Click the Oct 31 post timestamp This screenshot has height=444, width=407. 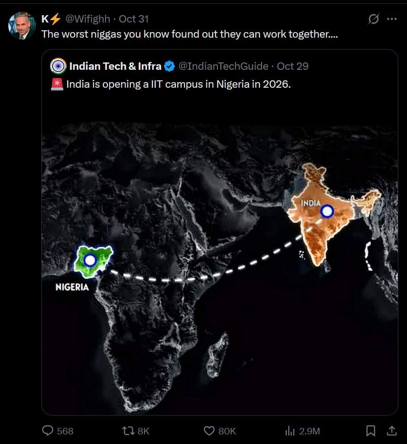pyautogui.click(x=134, y=19)
